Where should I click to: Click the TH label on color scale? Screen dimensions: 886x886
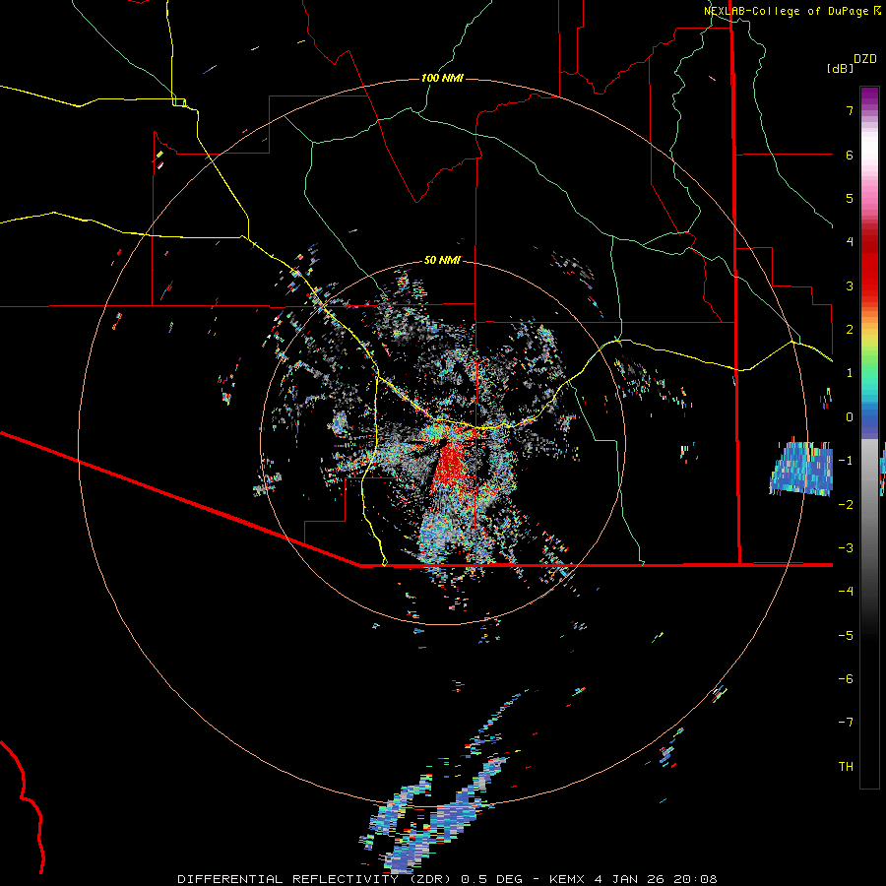(x=846, y=766)
